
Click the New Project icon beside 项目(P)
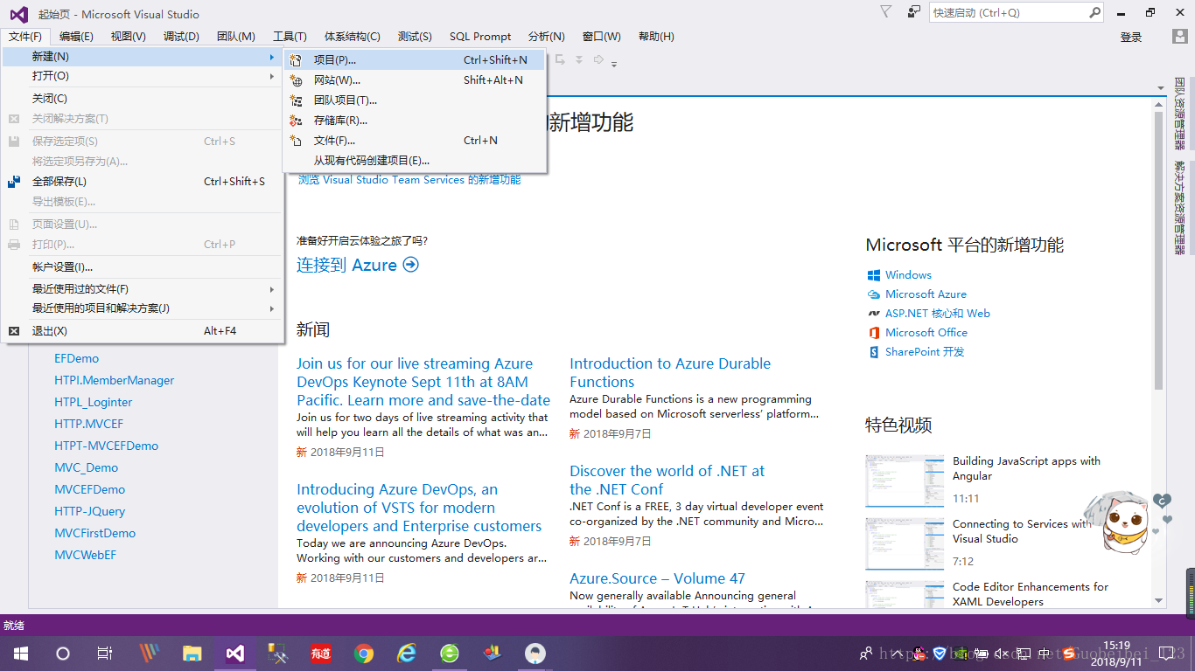click(296, 60)
